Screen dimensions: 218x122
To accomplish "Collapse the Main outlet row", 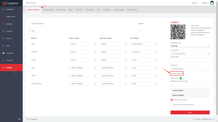I will click(x=29, y=31).
